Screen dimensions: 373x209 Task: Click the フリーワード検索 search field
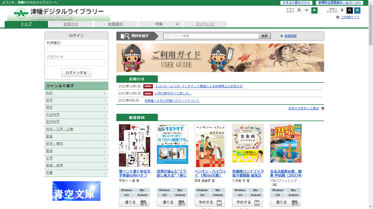click(211, 36)
